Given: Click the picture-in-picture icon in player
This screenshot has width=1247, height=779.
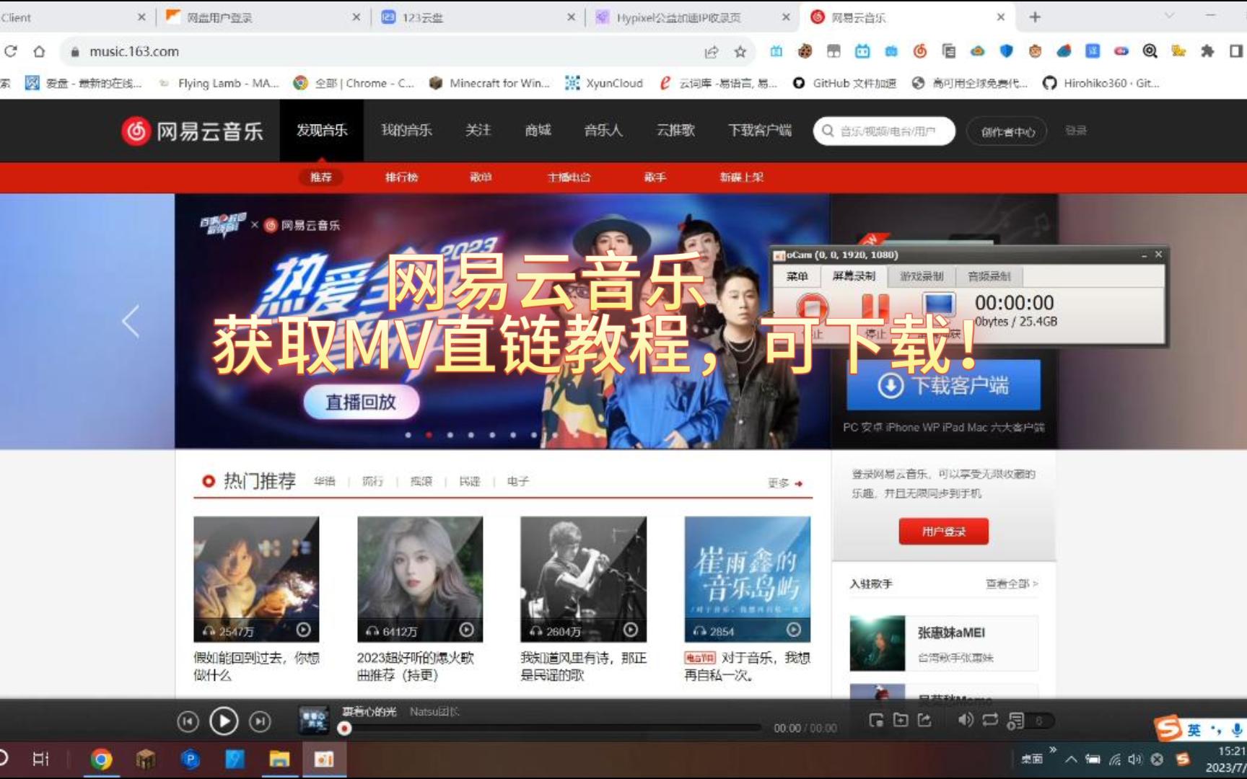Looking at the screenshot, I should (x=877, y=720).
